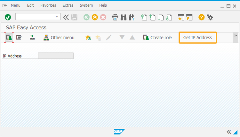Click the Create role button
This screenshot has width=240, height=137.
(x=157, y=38)
